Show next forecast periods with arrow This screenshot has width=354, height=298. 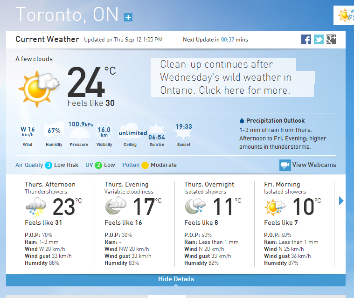pos(341,201)
